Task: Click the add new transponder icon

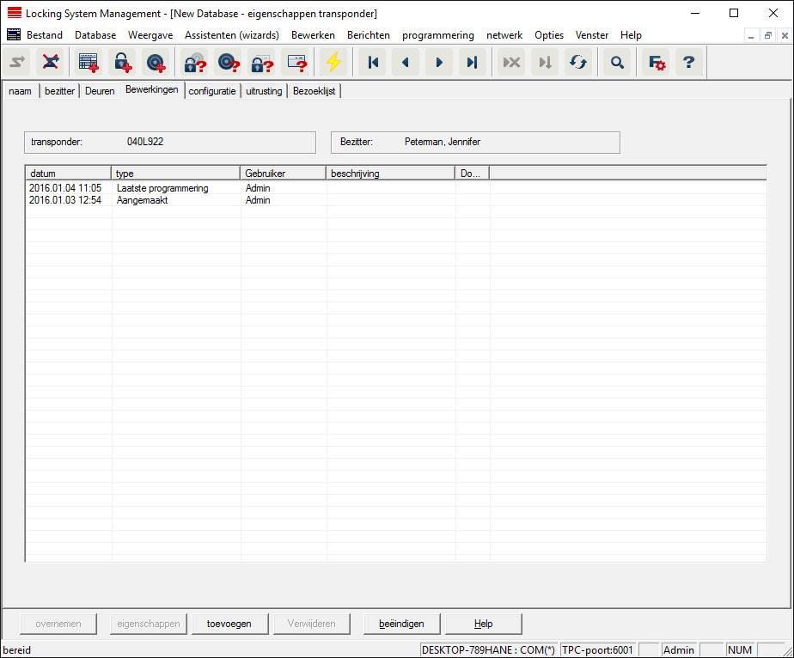Action: pyautogui.click(x=156, y=63)
